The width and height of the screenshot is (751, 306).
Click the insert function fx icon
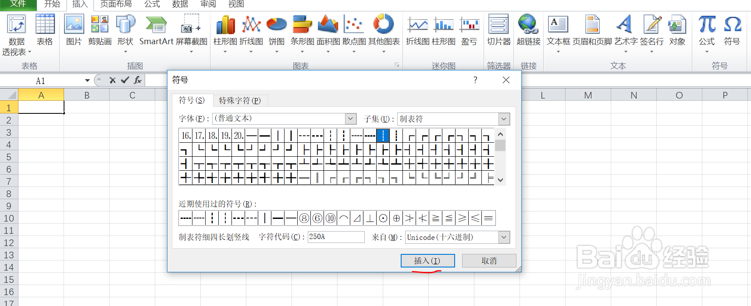[x=138, y=80]
